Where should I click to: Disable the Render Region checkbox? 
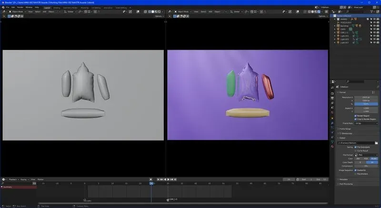coord(355,115)
